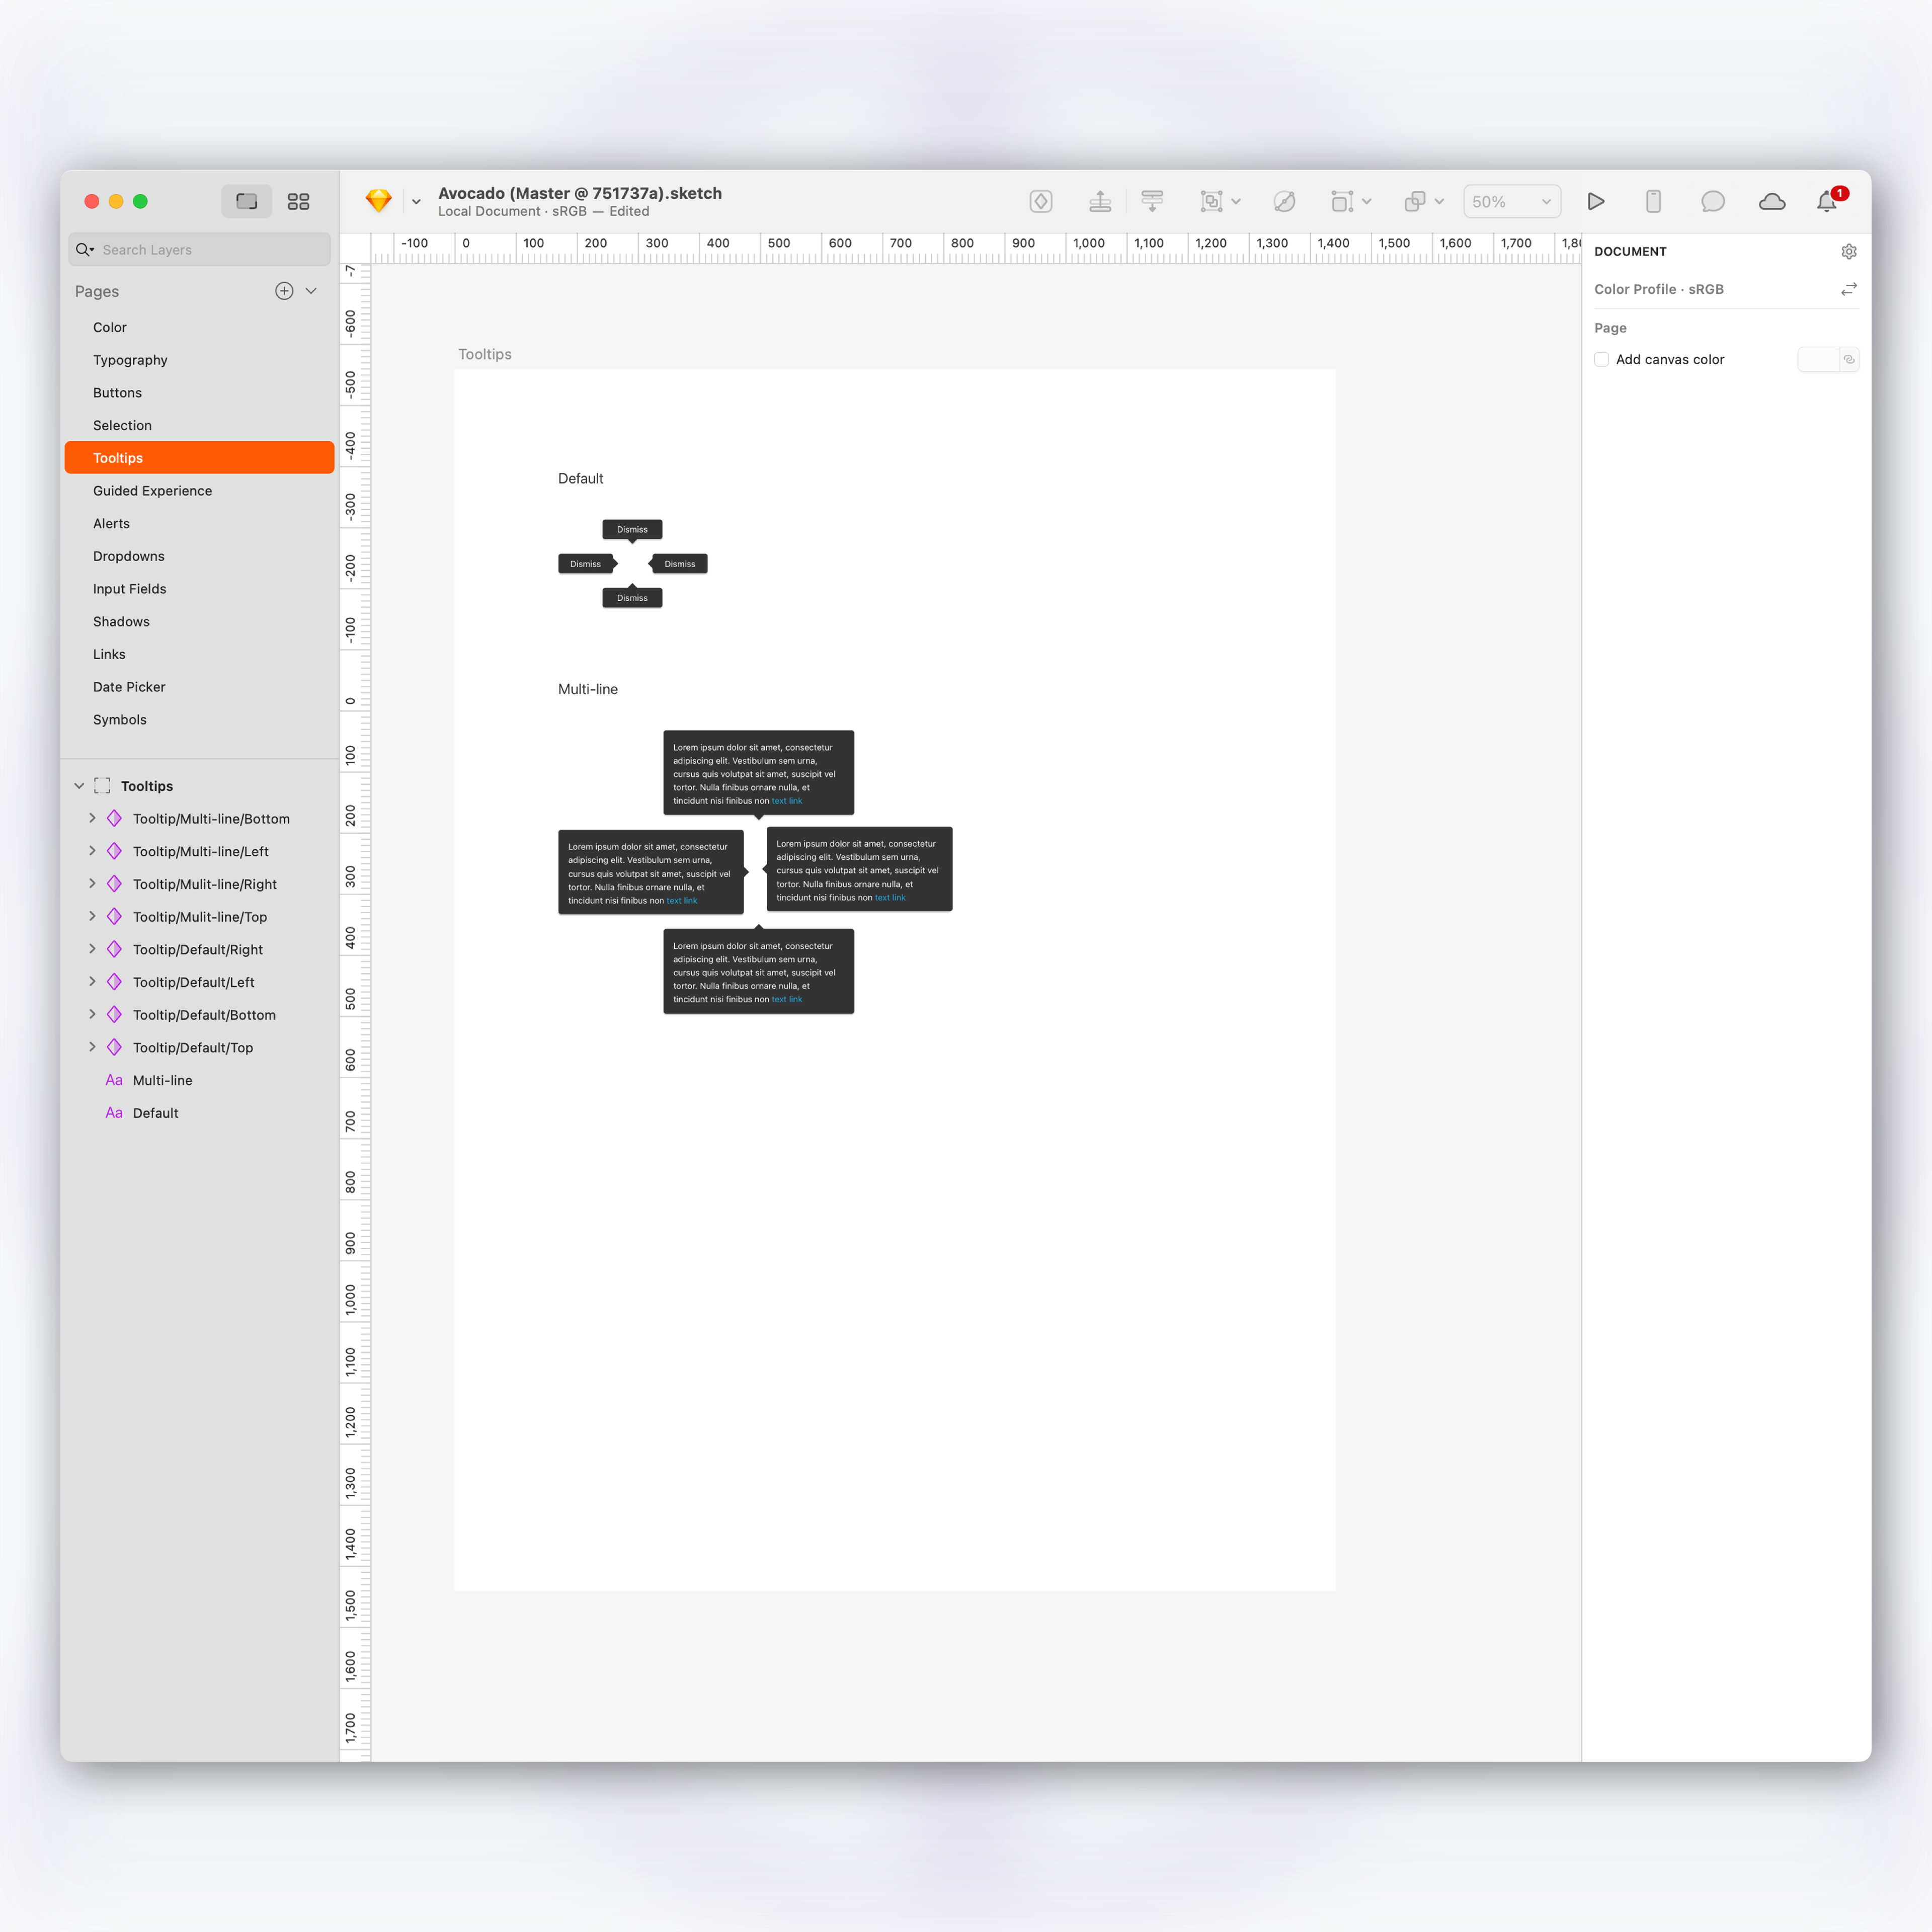The height and width of the screenshot is (1932, 1932).
Task: Click the Create Symbol toolbar icon
Action: pyautogui.click(x=1040, y=202)
